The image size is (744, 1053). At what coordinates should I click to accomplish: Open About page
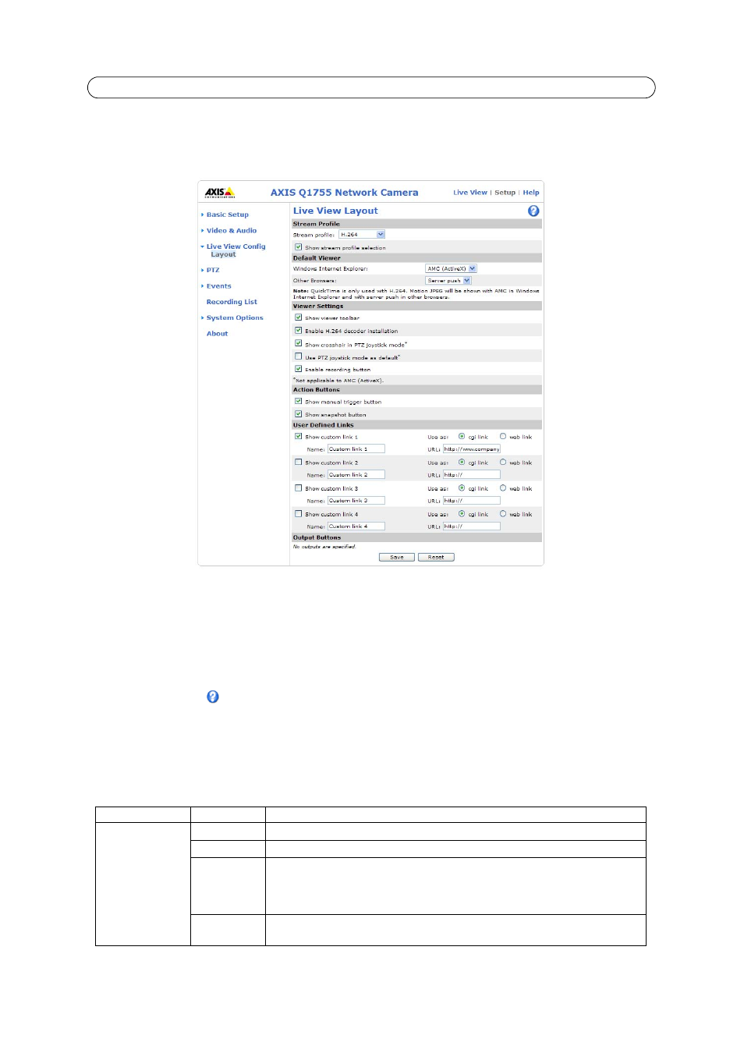click(x=217, y=333)
